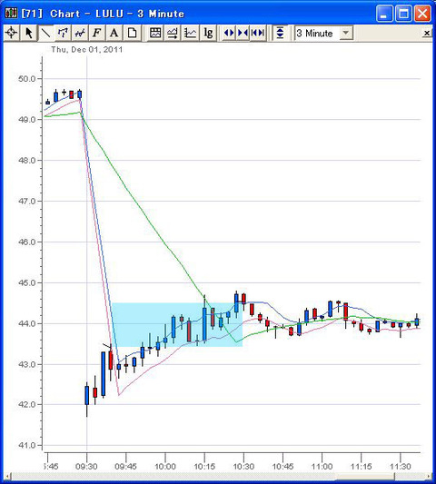Select the arrow pointer tool

[29, 33]
